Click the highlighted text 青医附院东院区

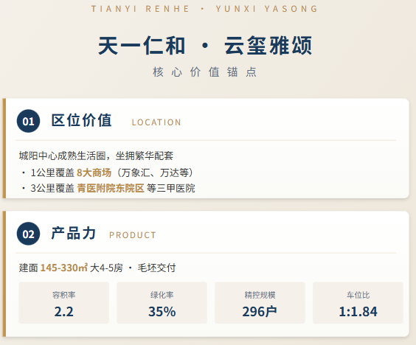(x=111, y=188)
